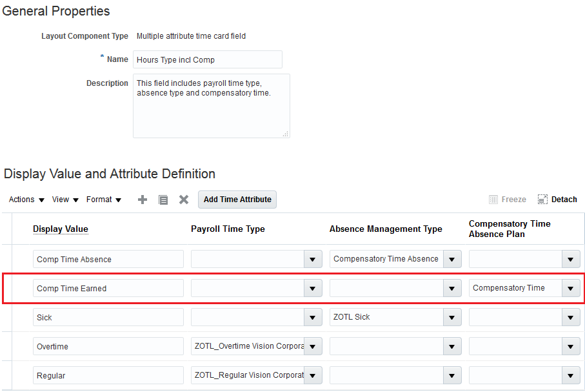Open the Format menu
Screen dimensions: 585x392
click(x=104, y=200)
